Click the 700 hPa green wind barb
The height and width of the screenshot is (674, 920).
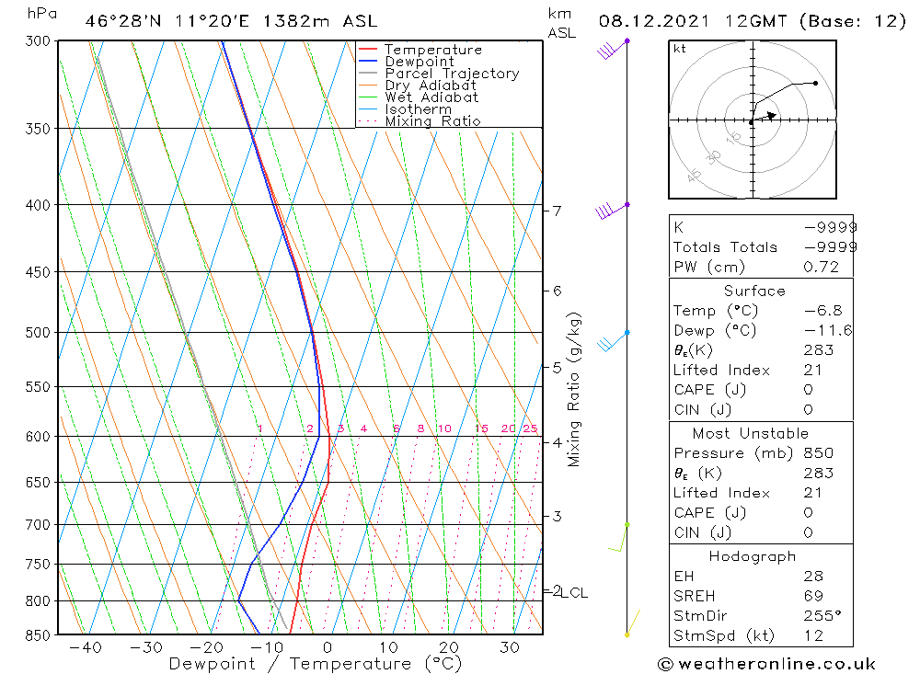619,537
